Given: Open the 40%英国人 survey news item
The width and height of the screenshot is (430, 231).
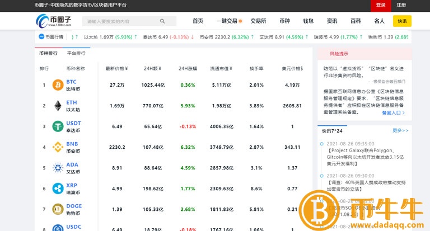Looking at the screenshot, I should 366,186.
